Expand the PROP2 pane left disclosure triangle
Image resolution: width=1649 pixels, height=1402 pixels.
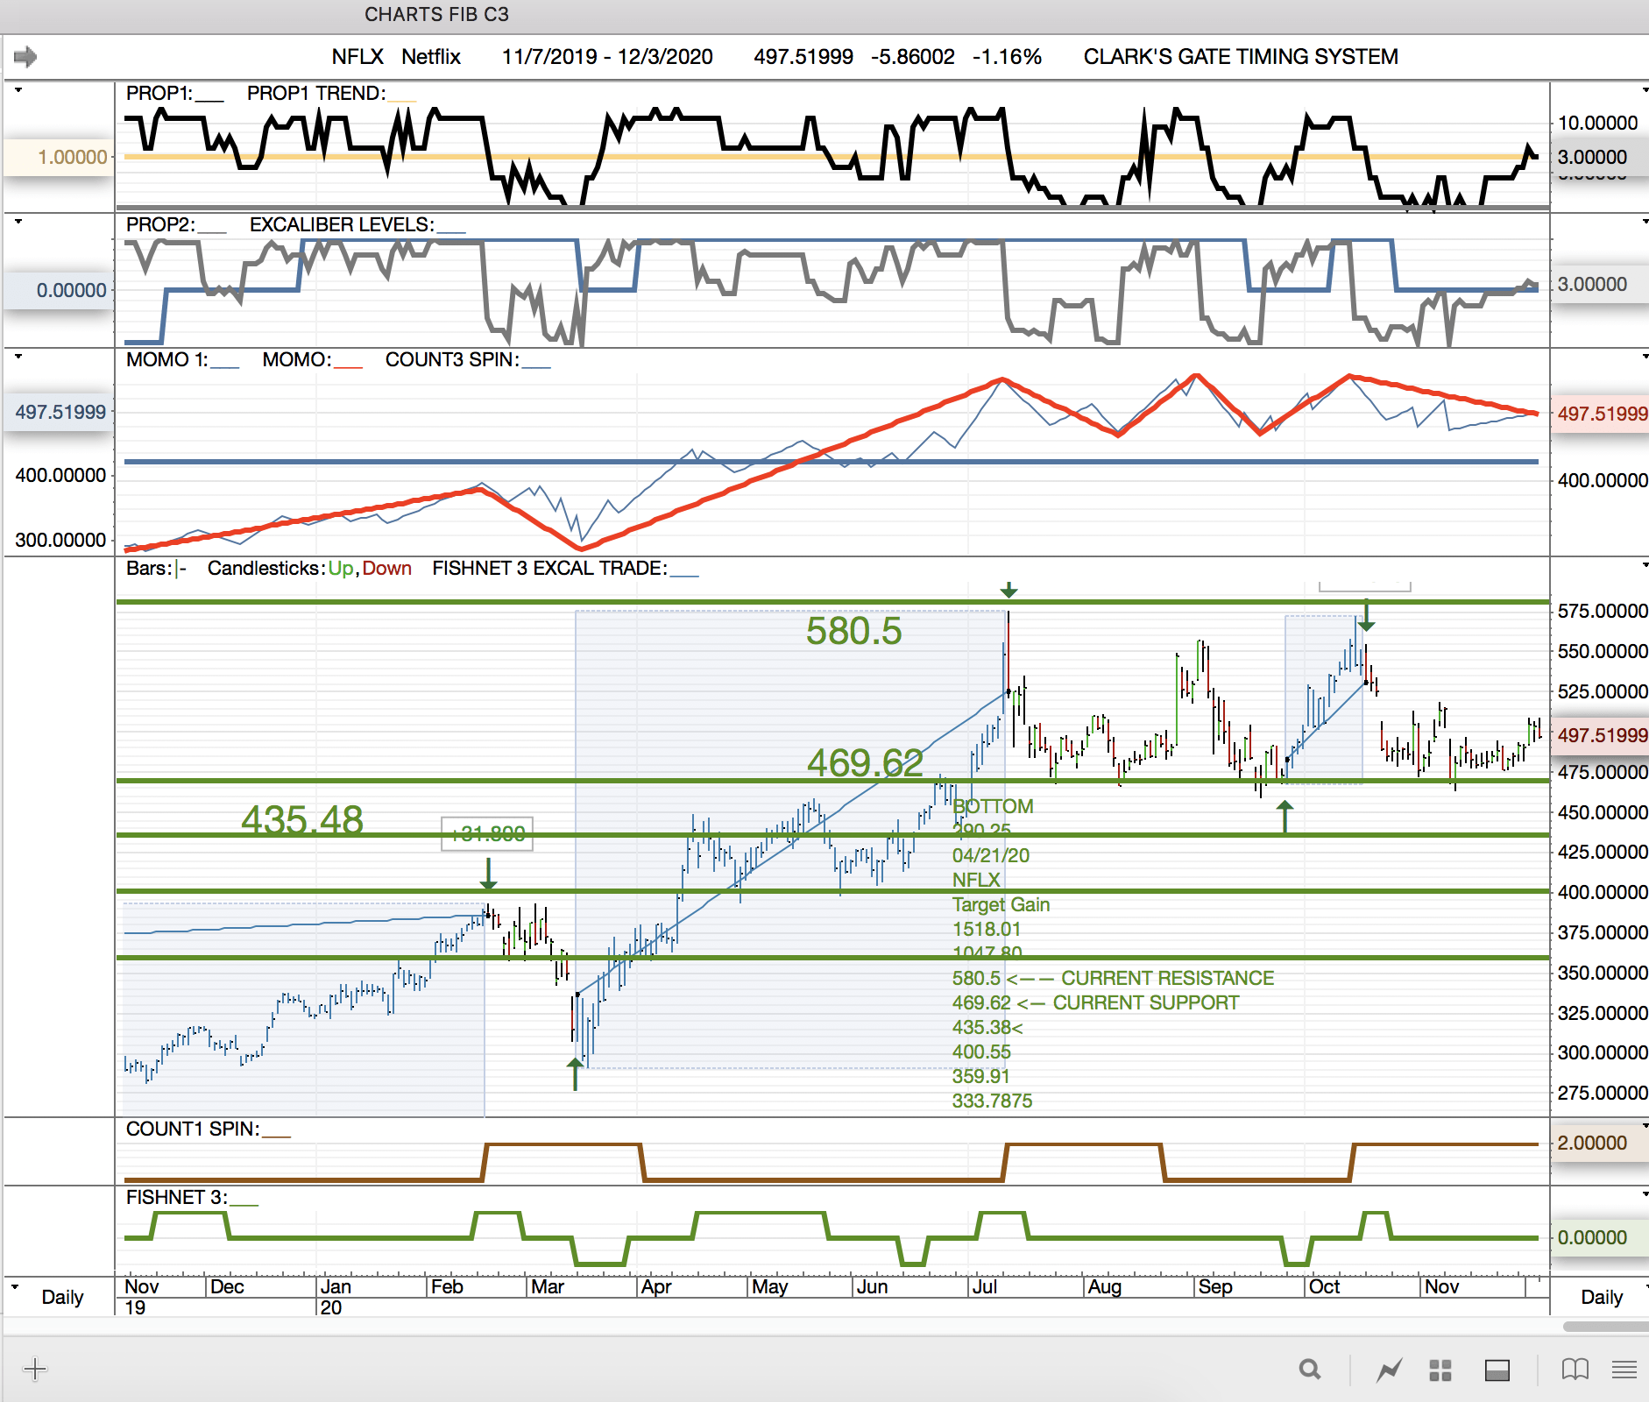pyautogui.click(x=18, y=222)
